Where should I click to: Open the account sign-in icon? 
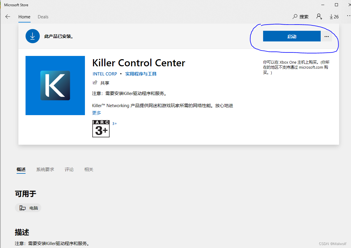(x=319, y=17)
